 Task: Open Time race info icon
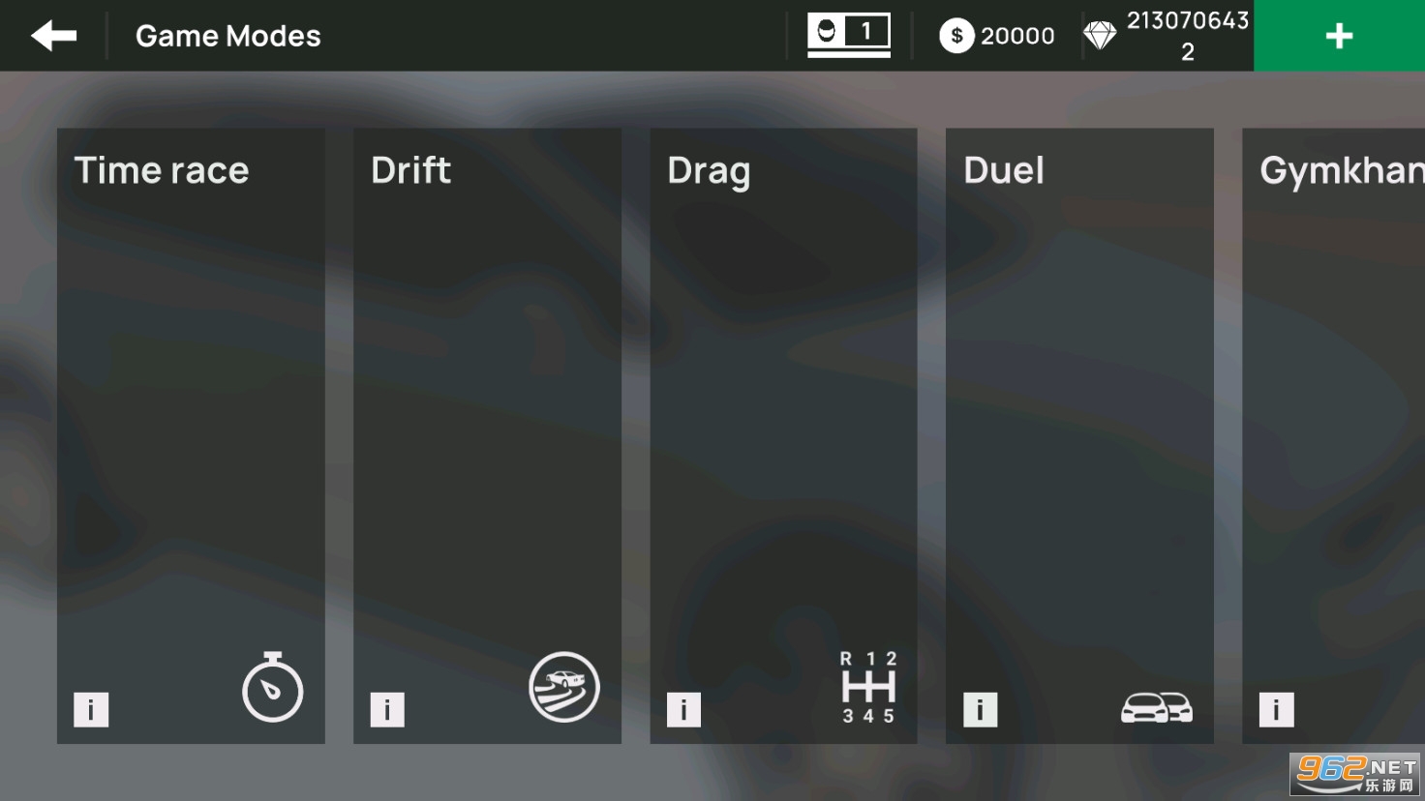[91, 710]
